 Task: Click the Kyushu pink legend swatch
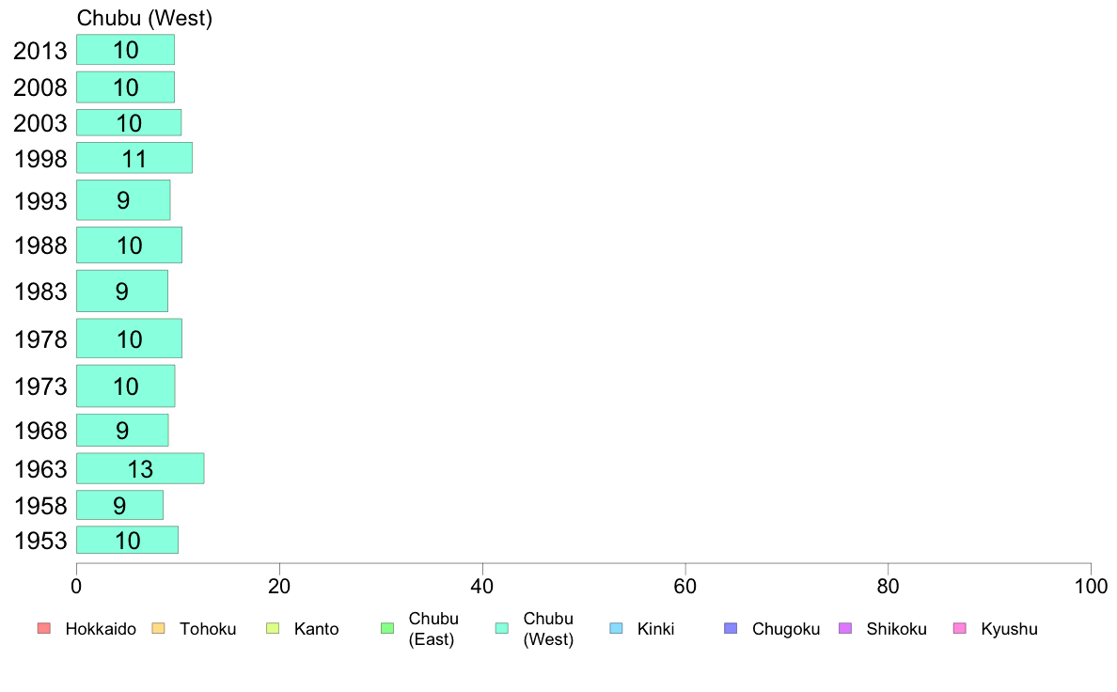coord(960,629)
